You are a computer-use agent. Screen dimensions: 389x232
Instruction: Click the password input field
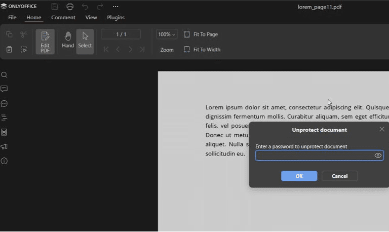314,156
